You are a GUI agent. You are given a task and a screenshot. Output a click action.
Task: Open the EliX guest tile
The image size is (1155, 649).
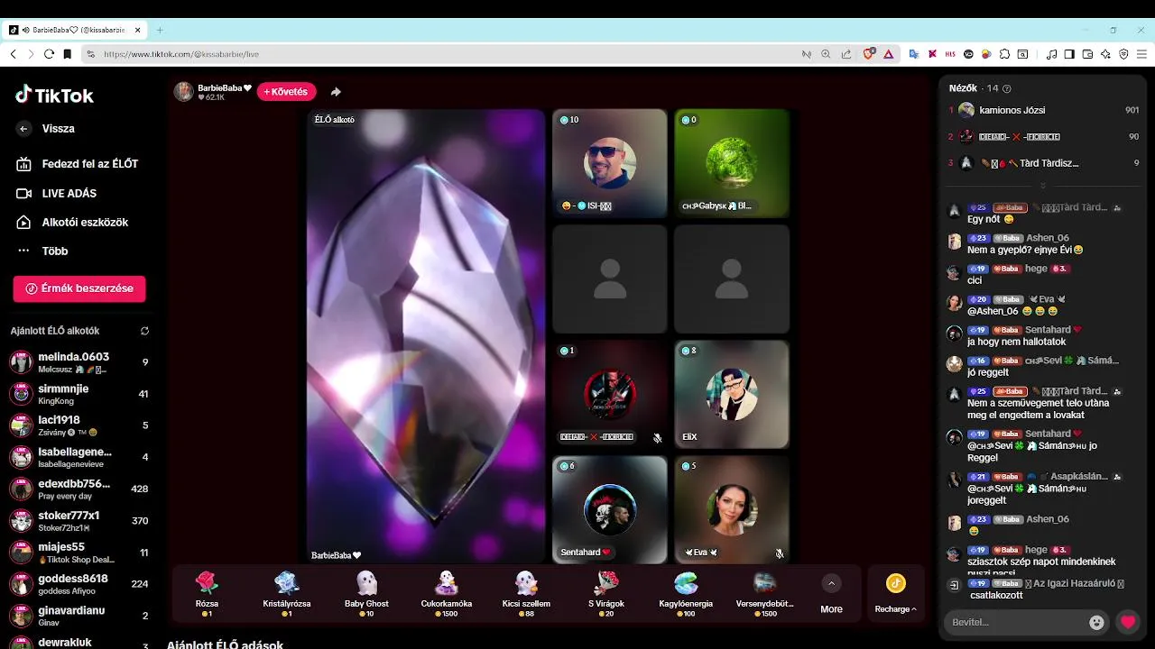[732, 394]
